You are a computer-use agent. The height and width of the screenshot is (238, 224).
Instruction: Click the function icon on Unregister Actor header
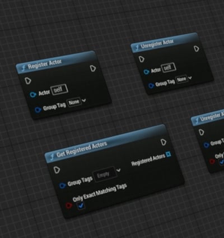(x=137, y=47)
